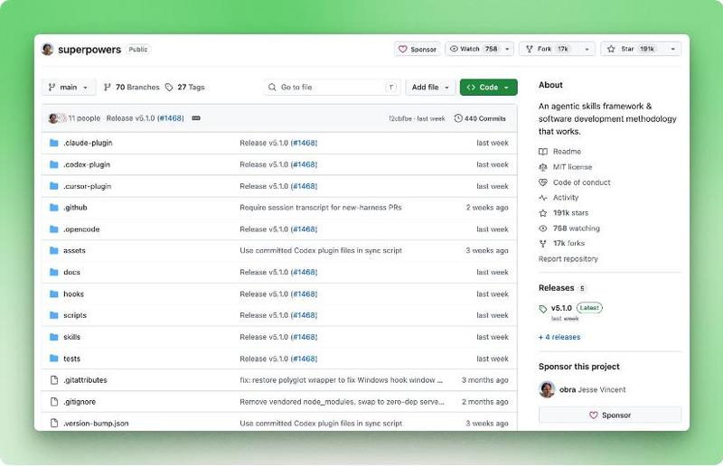Image resolution: width=723 pixels, height=466 pixels.
Task: View the 70 Branches link
Action: point(131,87)
